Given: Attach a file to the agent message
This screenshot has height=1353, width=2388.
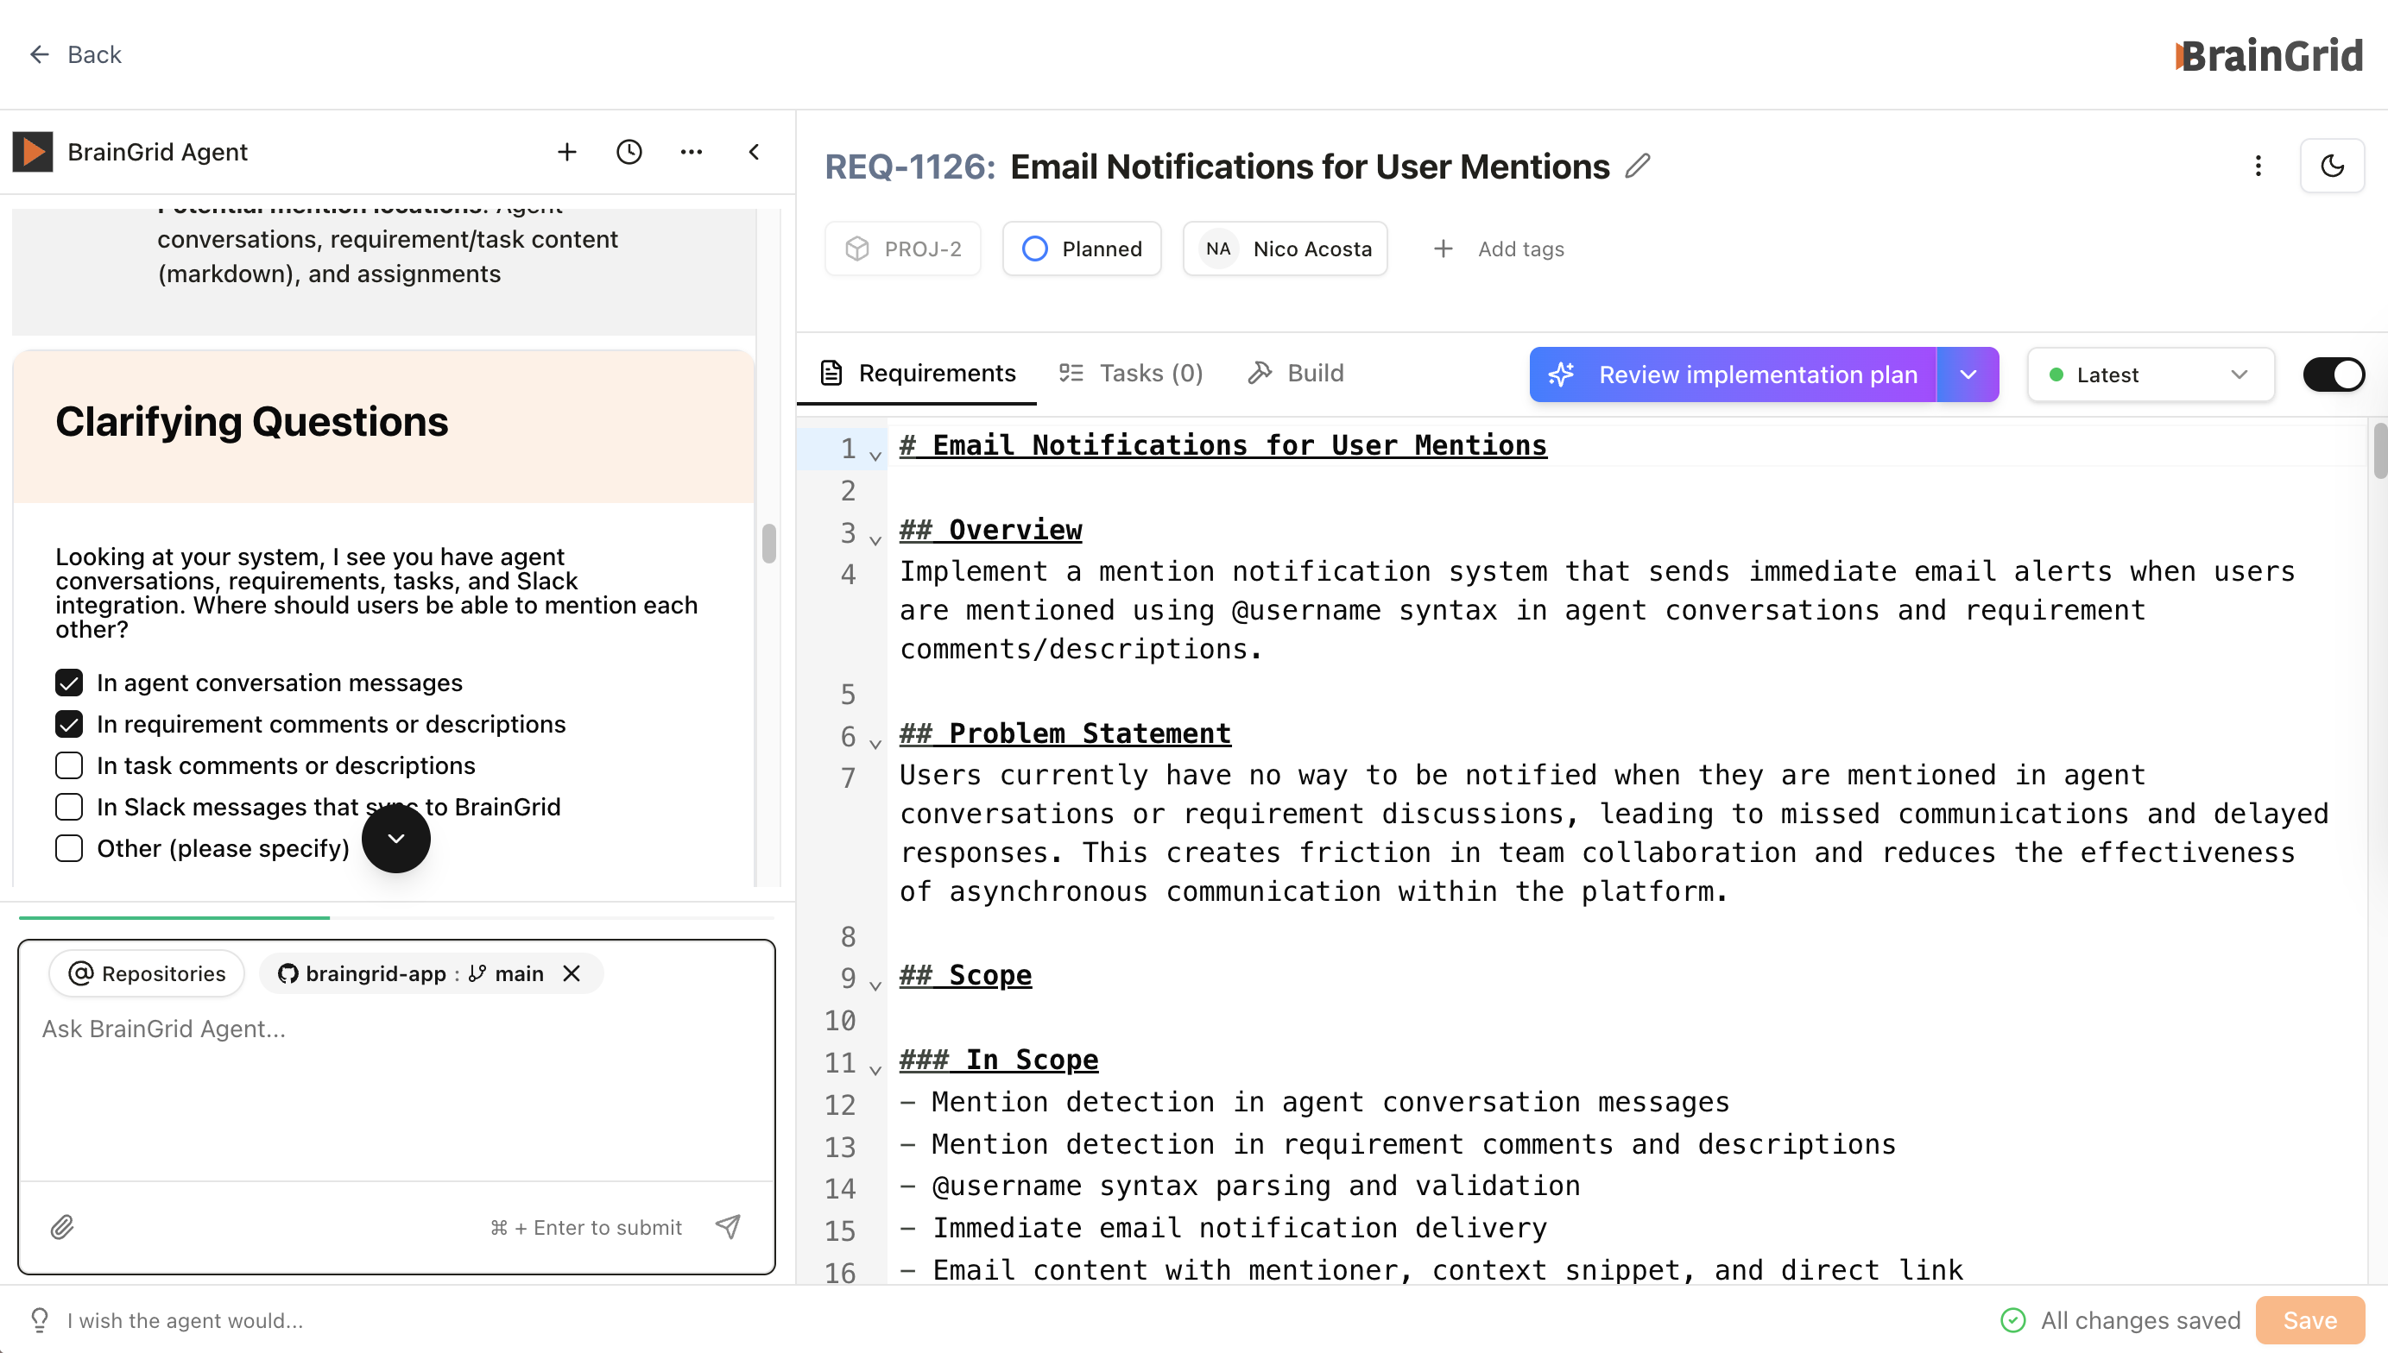Looking at the screenshot, I should pos(63,1227).
